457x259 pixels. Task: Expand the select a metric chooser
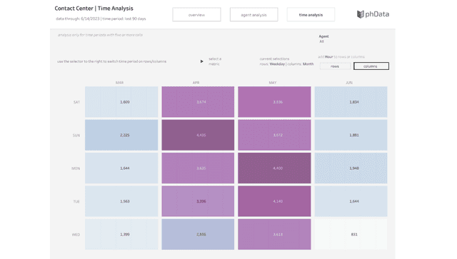215,61
